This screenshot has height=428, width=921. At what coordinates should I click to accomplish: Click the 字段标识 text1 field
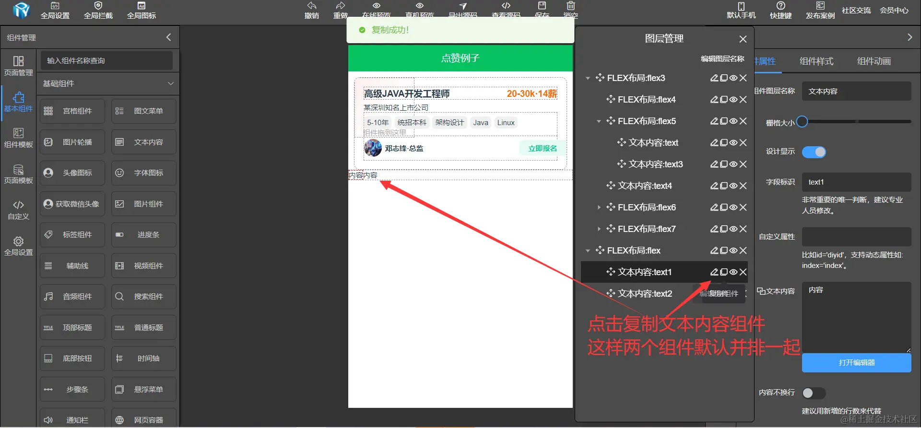click(856, 182)
